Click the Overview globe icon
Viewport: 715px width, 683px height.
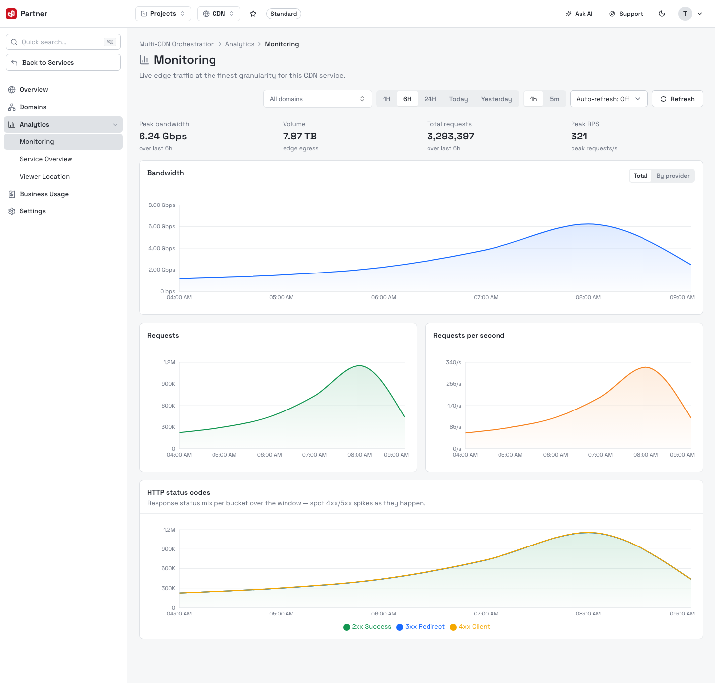(x=12, y=90)
